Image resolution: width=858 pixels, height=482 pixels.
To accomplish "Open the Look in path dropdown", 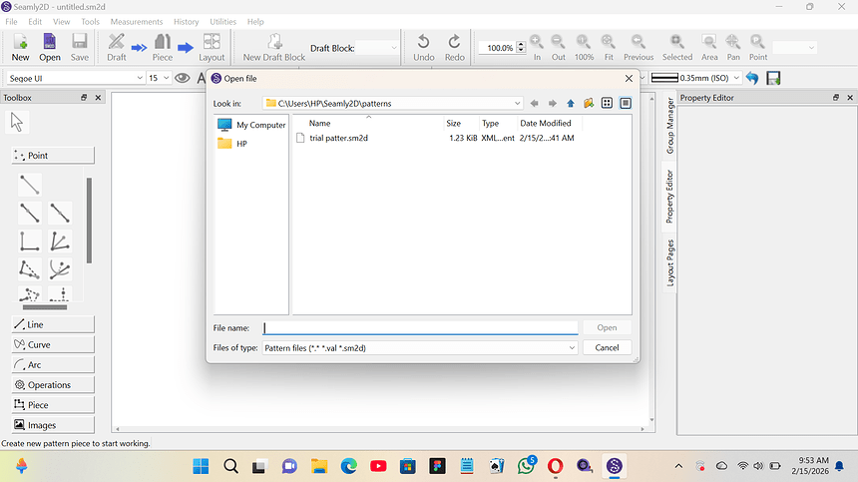I will (517, 104).
